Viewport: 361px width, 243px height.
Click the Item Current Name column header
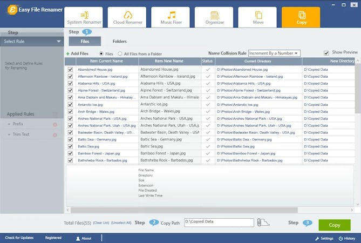(107, 61)
